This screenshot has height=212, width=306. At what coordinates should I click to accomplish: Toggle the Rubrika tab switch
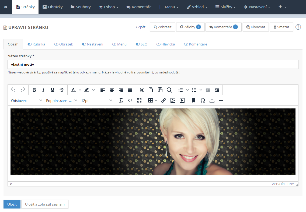click(x=30, y=44)
